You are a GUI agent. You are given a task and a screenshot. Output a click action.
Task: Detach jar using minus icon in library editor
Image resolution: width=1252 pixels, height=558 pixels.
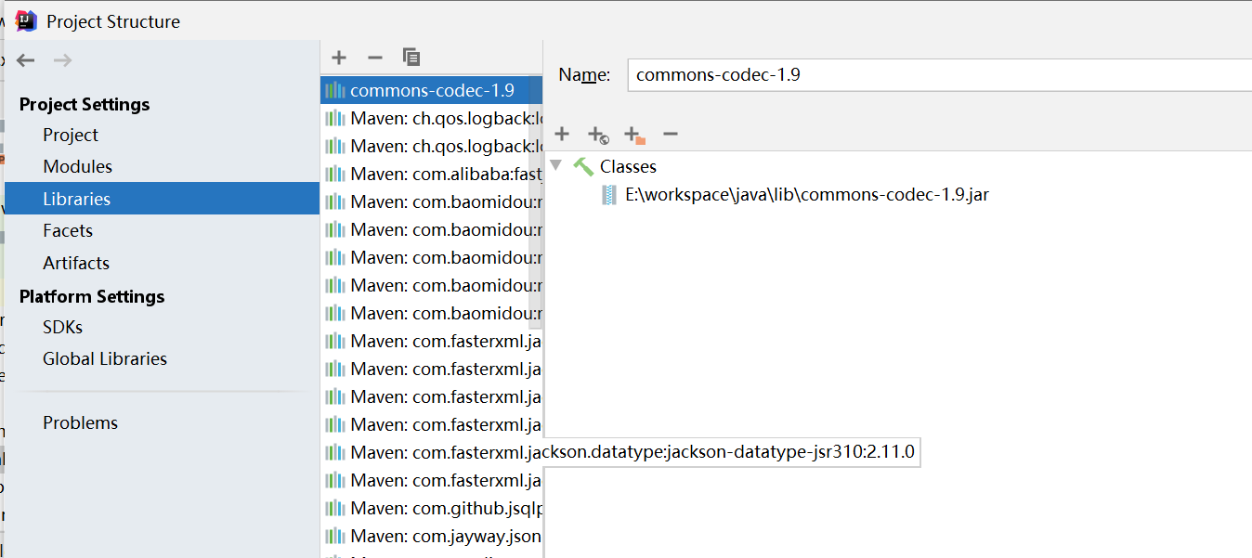(670, 134)
